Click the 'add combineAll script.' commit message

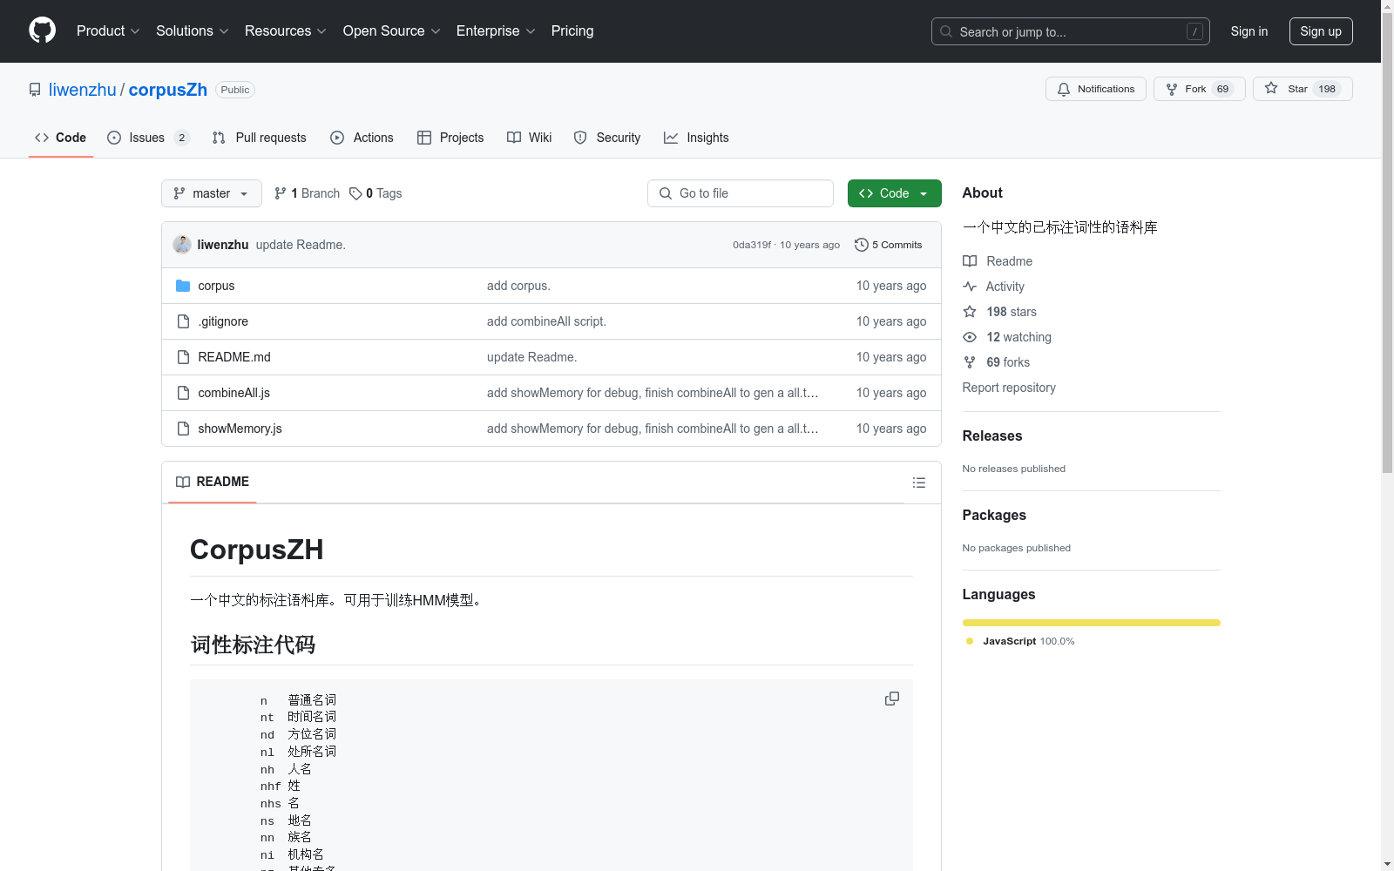click(546, 321)
